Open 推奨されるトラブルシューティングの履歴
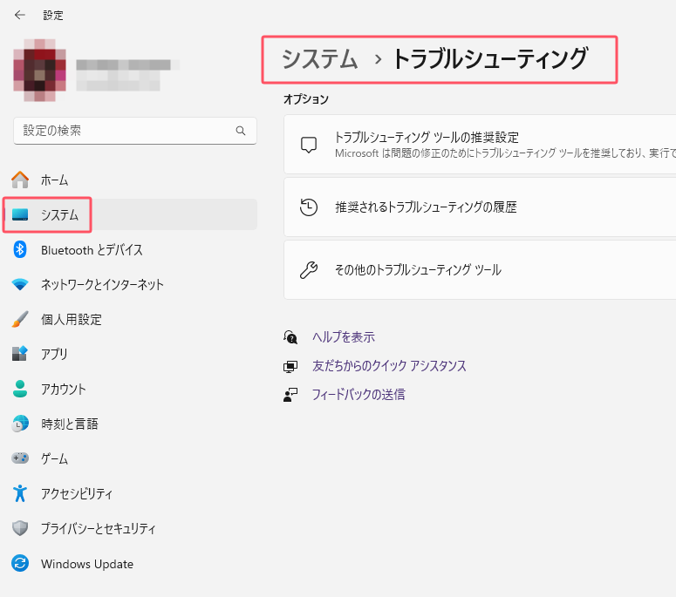This screenshot has width=676, height=597. click(x=480, y=207)
